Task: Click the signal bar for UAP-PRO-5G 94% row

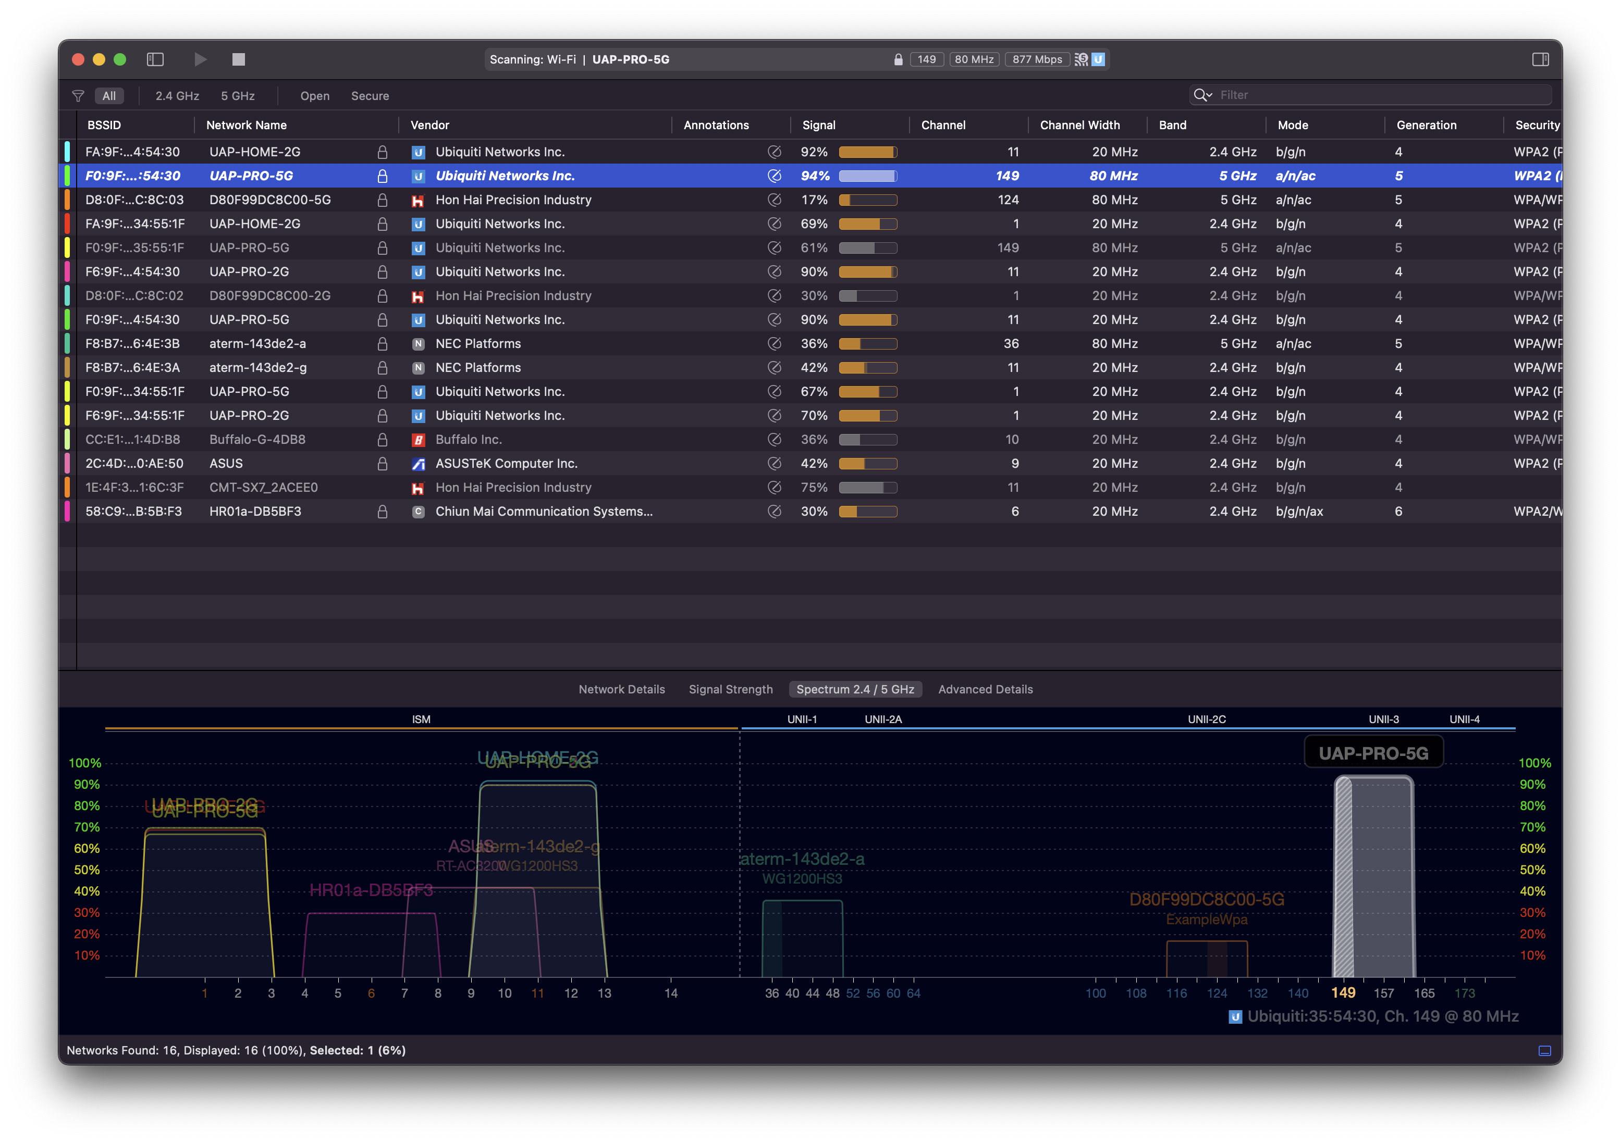Action: click(x=868, y=176)
